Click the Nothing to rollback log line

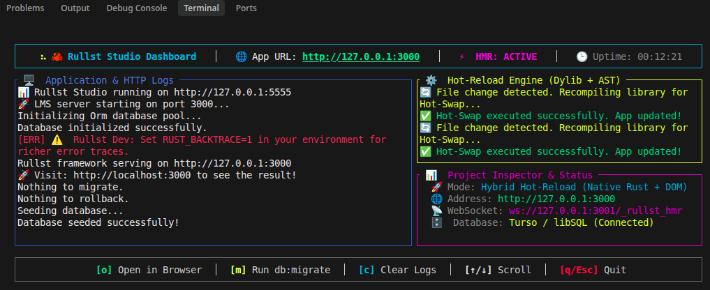pyautogui.click(x=73, y=198)
